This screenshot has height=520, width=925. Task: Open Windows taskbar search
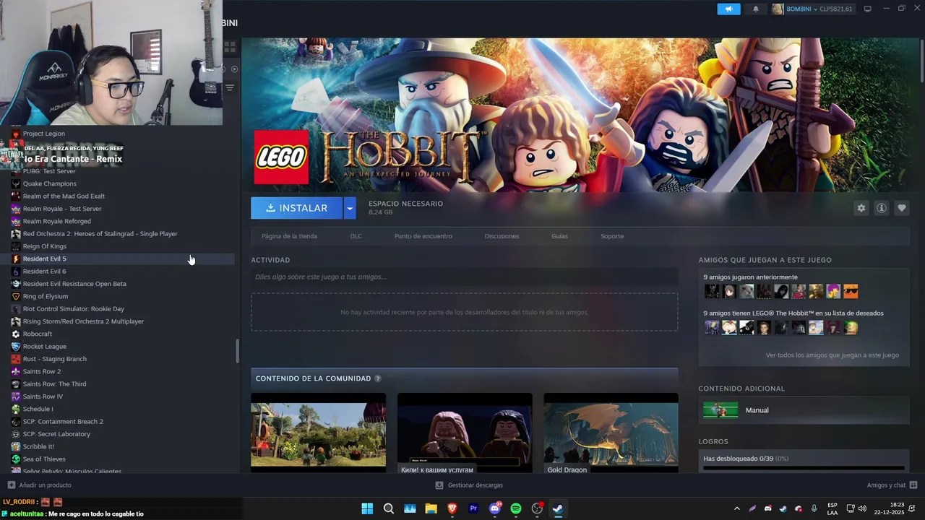pos(389,508)
